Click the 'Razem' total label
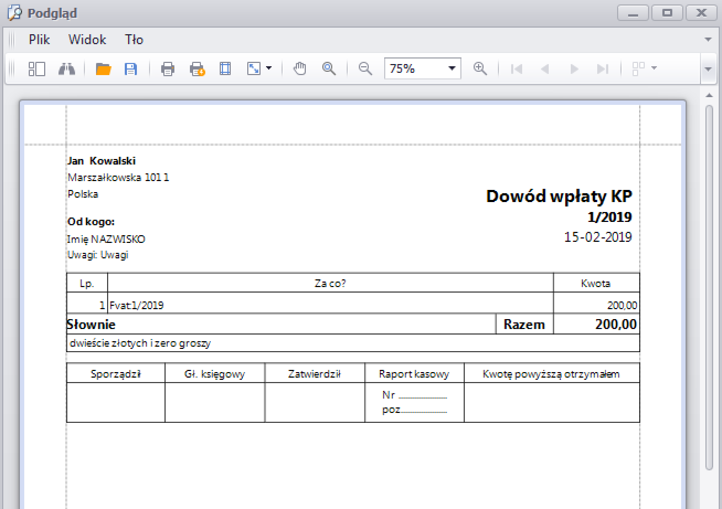722x509 pixels. click(524, 325)
